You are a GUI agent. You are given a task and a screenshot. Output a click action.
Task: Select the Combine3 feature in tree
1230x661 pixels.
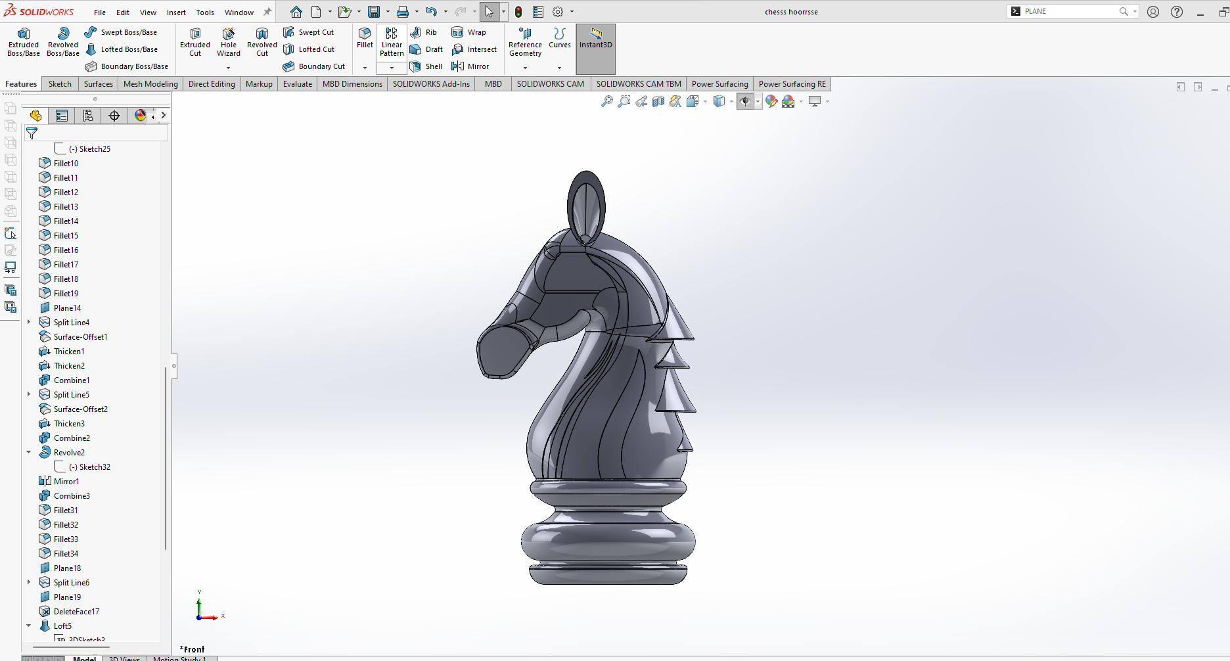pyautogui.click(x=72, y=495)
